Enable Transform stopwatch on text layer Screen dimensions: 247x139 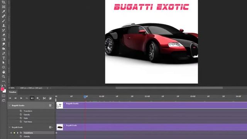click(x=21, y=111)
